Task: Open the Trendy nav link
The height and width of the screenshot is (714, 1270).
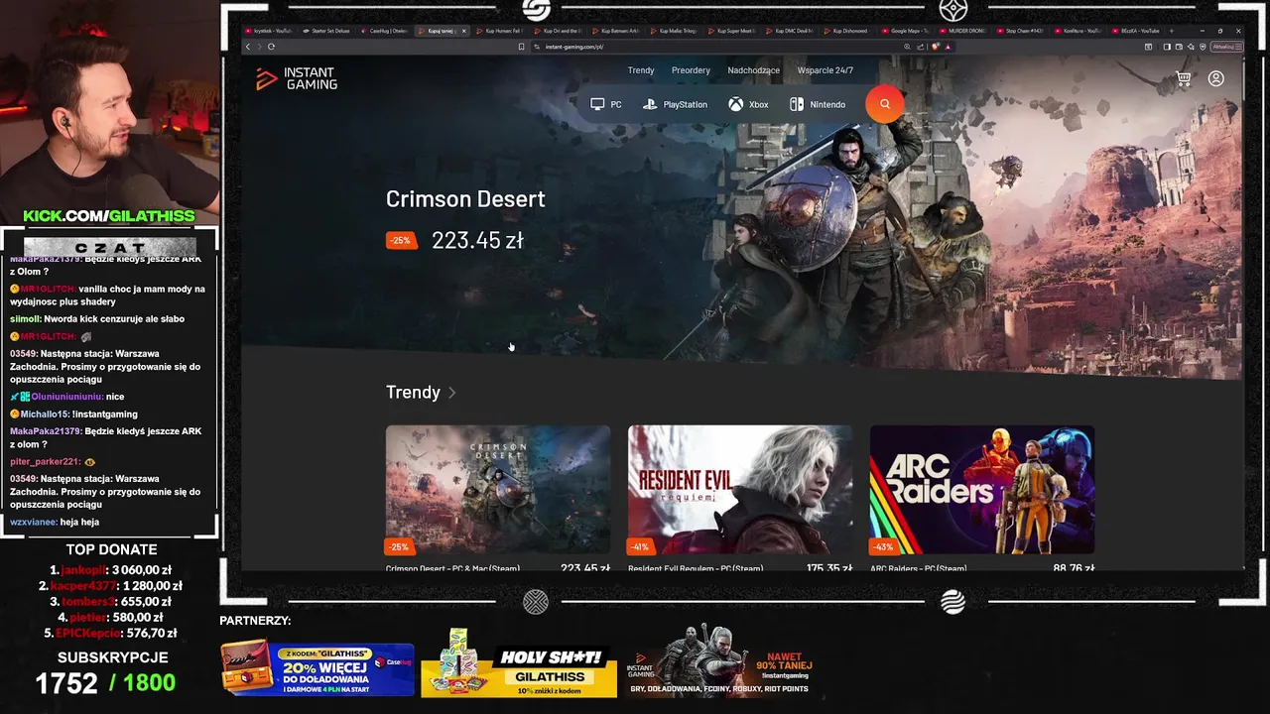Action: (x=641, y=70)
